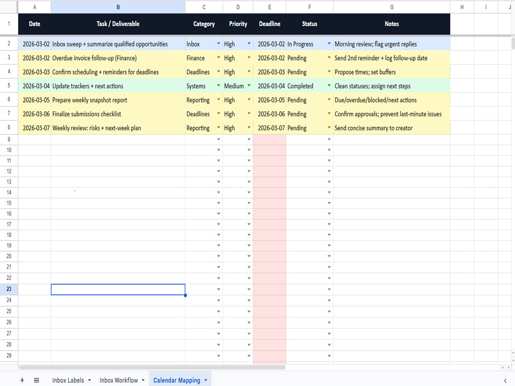This screenshot has width=515, height=386.
Task: Open Inbox Workflow tab menu arrow
Action: (x=143, y=380)
